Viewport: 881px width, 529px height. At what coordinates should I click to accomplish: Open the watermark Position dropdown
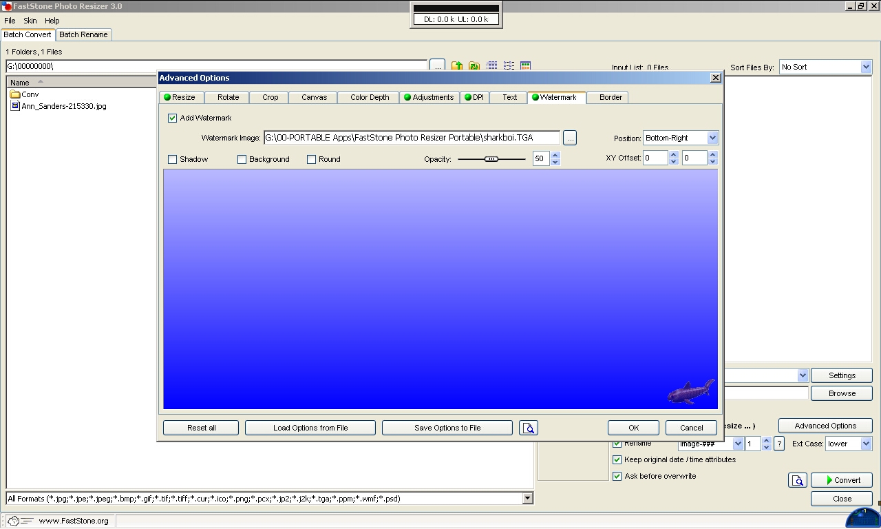coord(712,138)
